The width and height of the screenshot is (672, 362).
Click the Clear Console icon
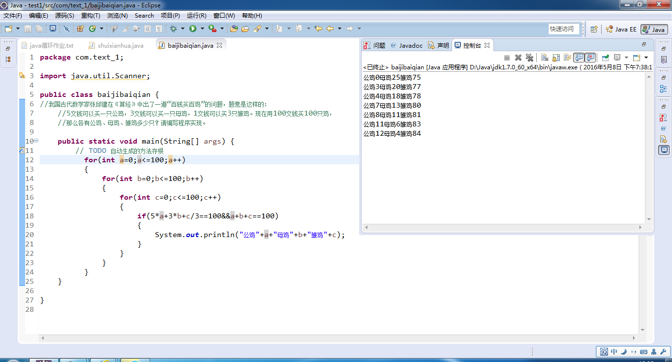pos(545,58)
